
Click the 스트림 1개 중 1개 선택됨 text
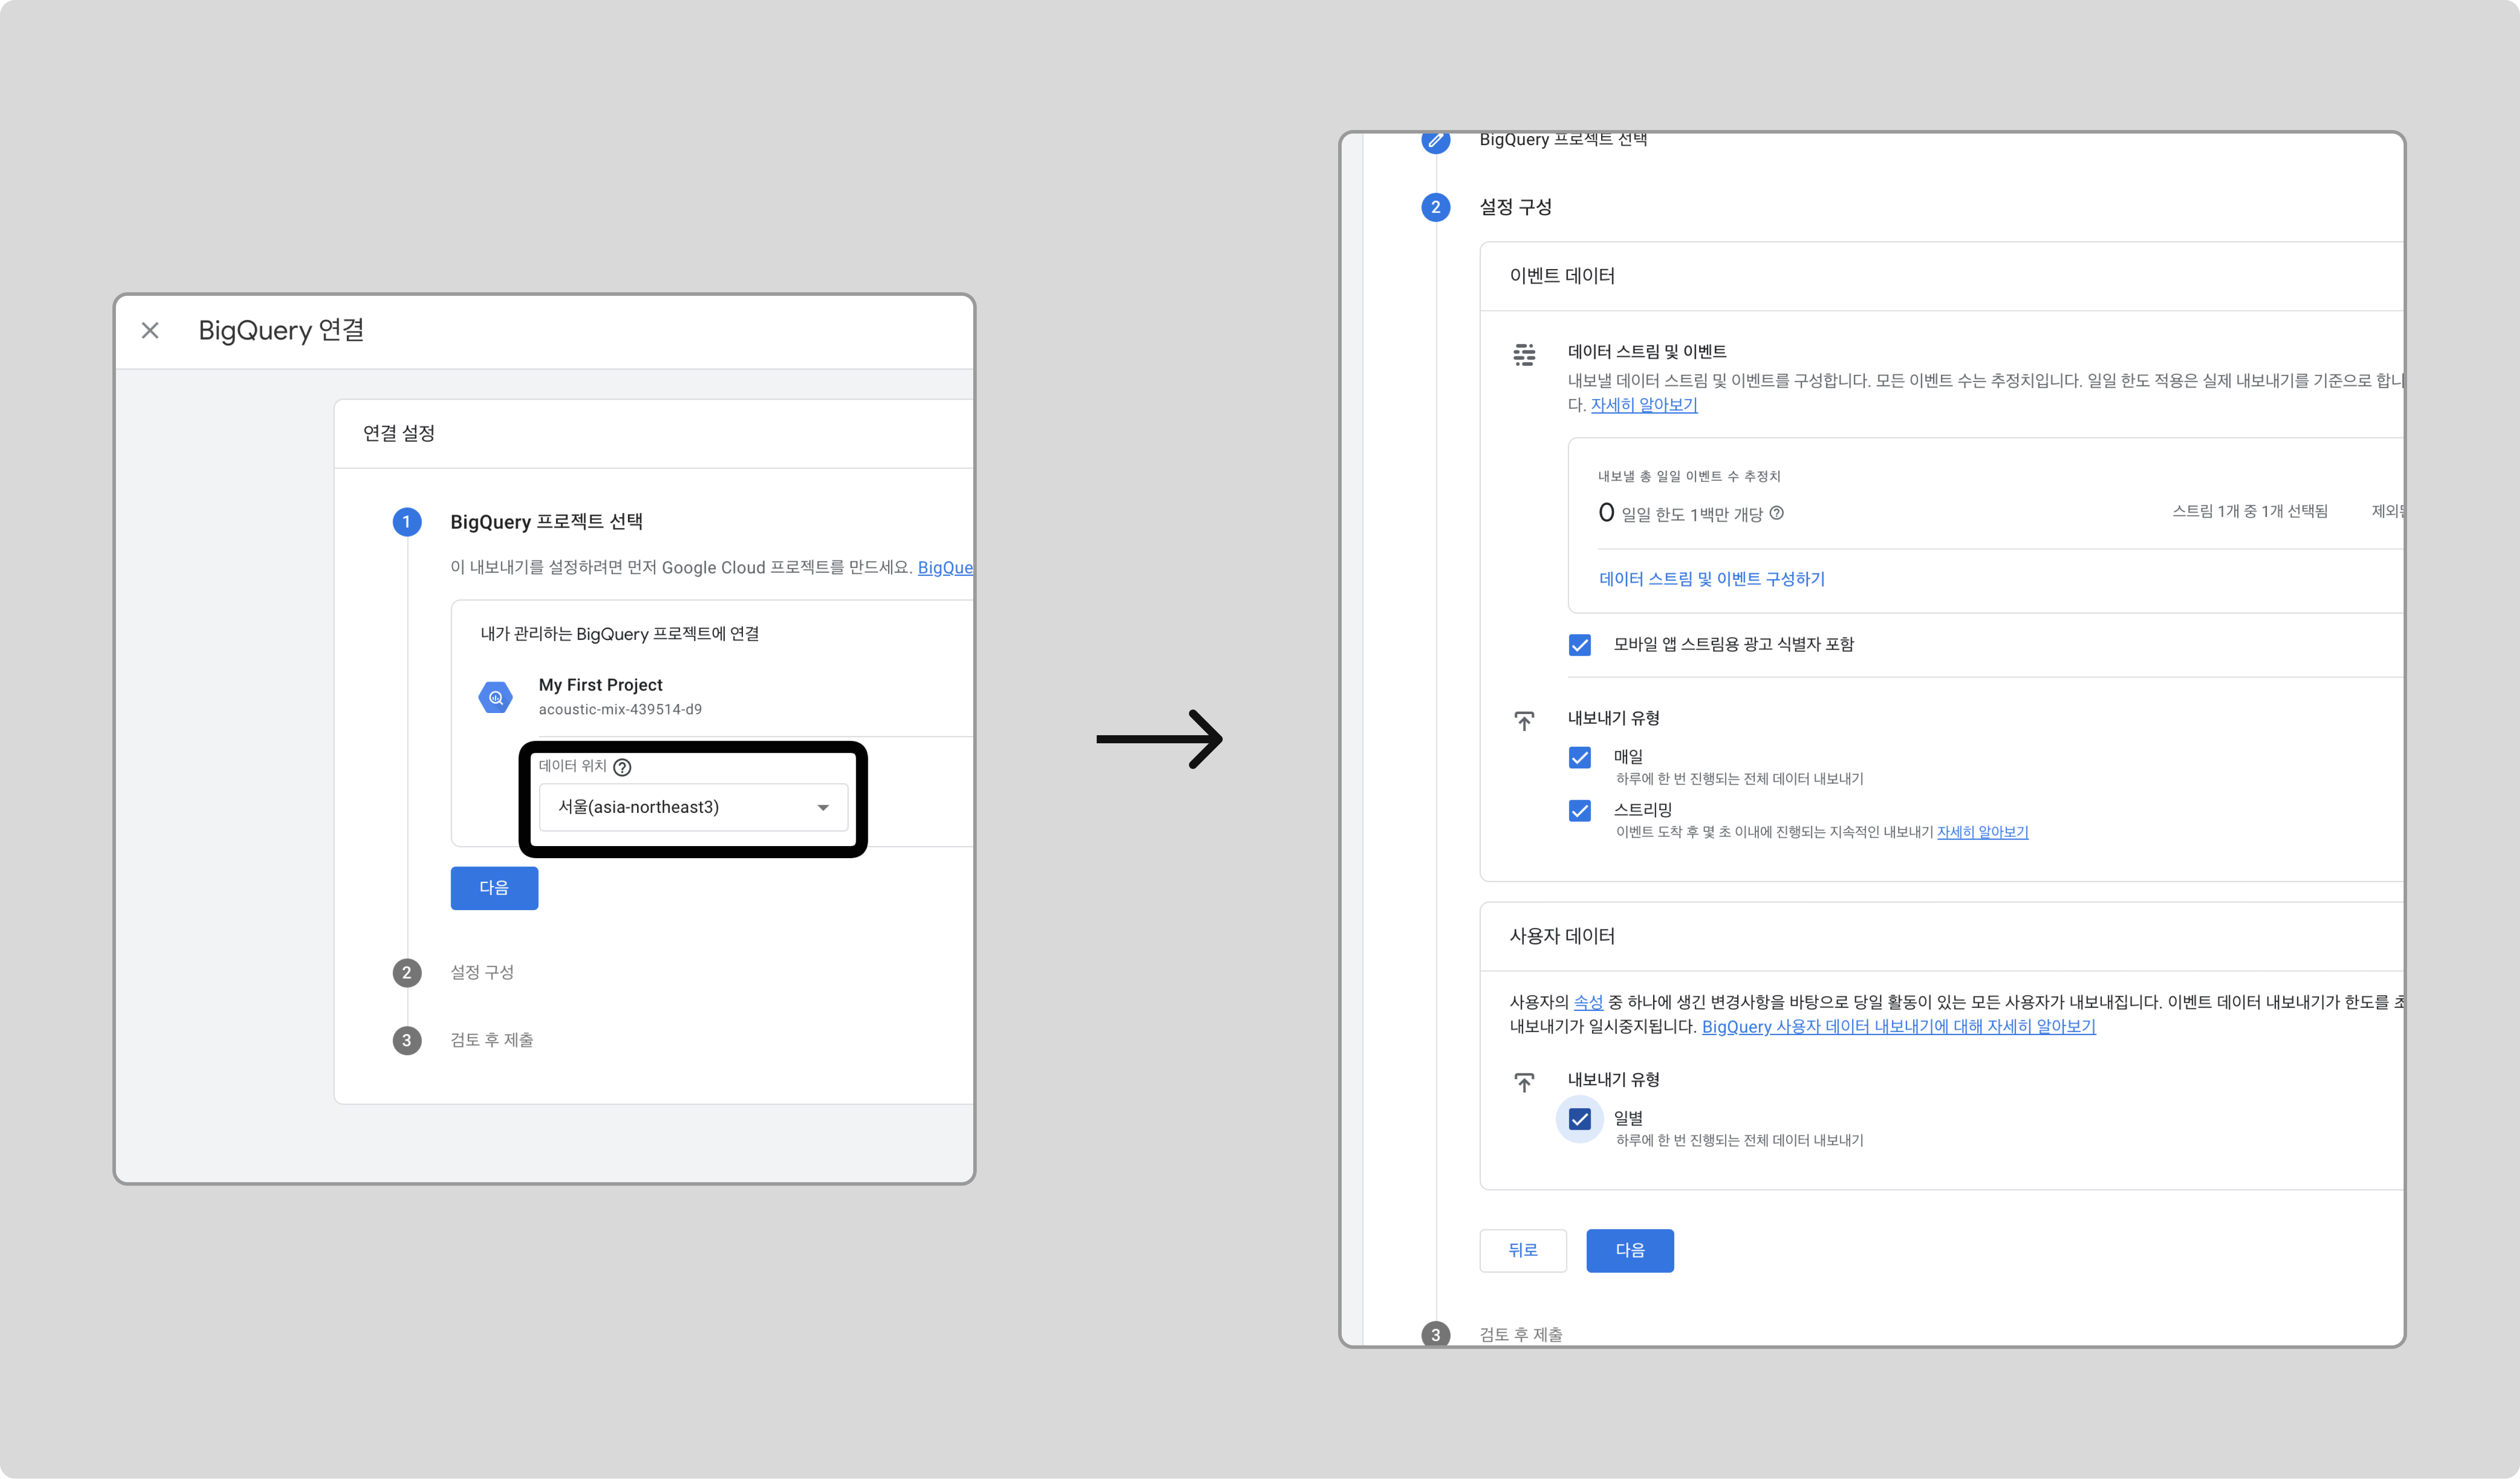2250,511
